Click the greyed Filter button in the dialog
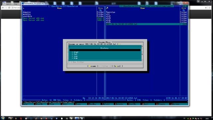 (105, 66)
